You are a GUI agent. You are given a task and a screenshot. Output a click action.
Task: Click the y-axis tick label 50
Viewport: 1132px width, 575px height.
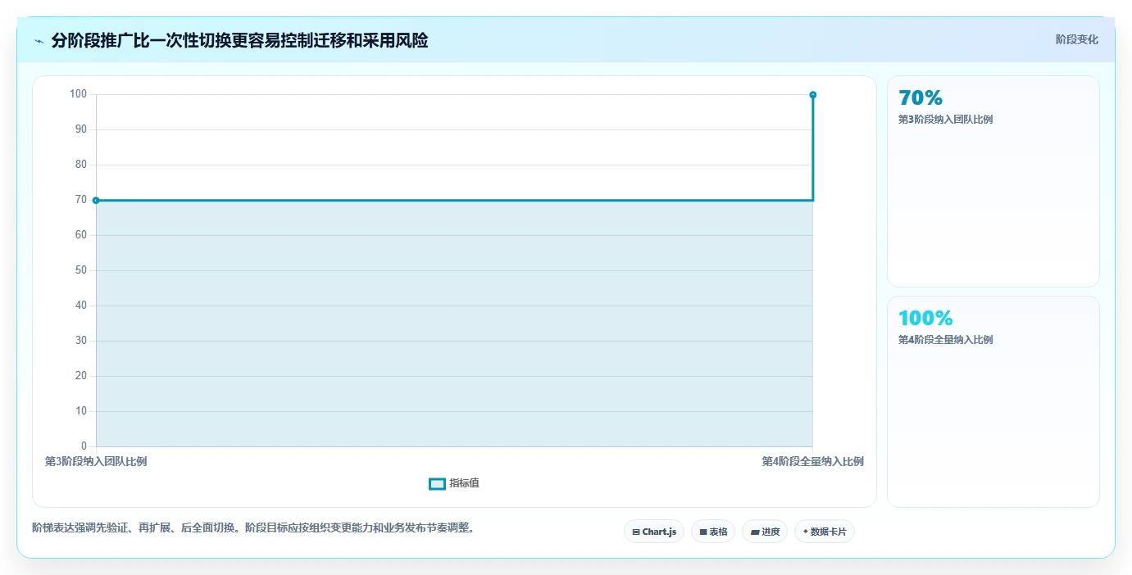[x=81, y=270]
